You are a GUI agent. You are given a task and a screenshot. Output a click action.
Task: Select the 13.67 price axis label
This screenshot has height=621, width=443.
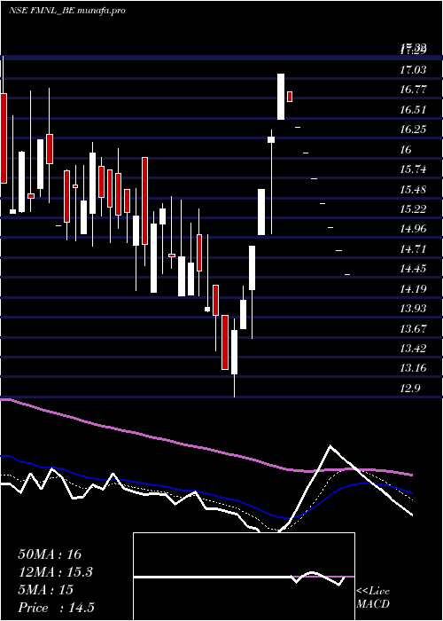tap(413, 328)
